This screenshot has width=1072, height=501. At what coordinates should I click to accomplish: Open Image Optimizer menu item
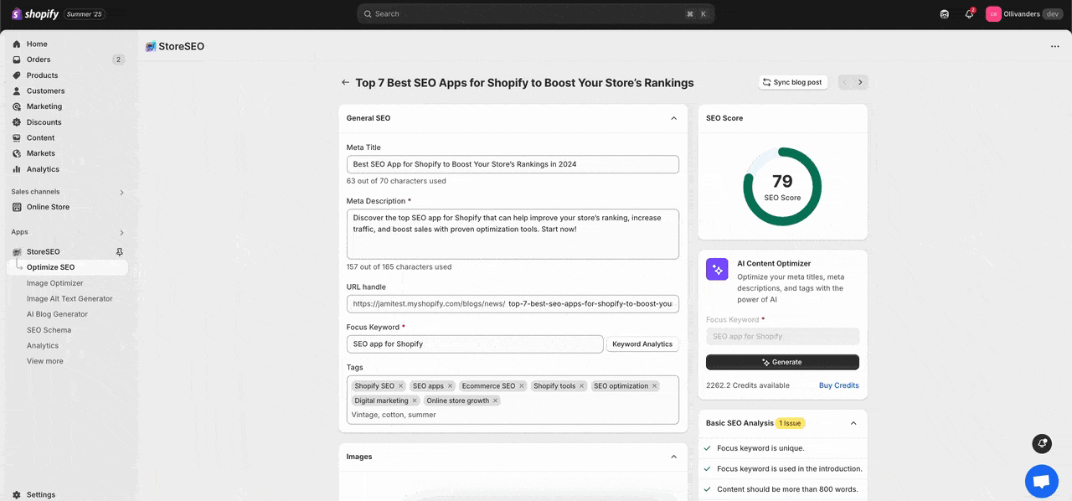point(55,283)
